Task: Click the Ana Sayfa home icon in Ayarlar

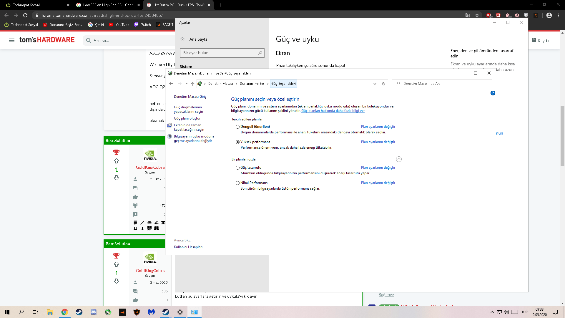Action: 182,39
